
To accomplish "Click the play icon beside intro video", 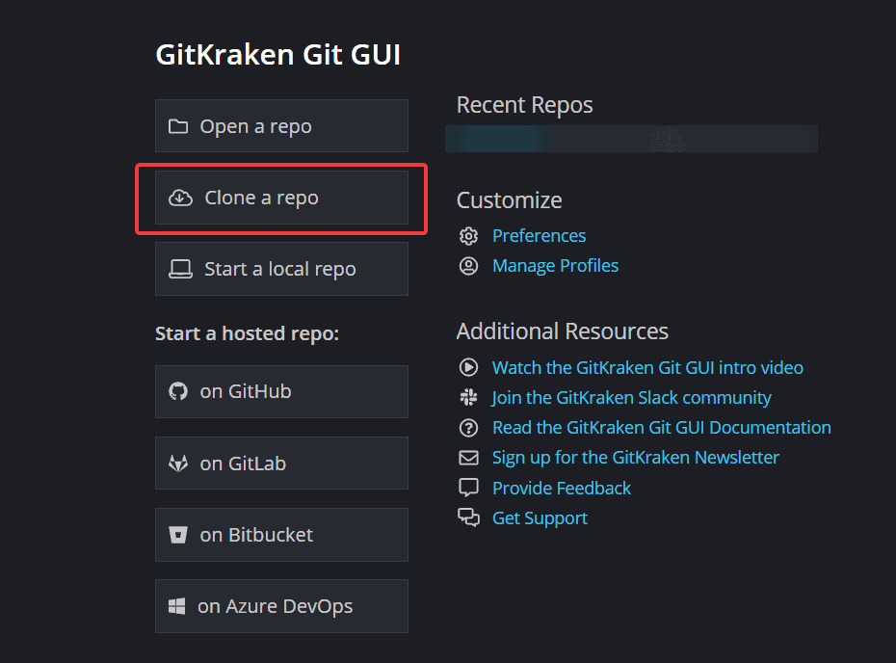I will click(468, 367).
